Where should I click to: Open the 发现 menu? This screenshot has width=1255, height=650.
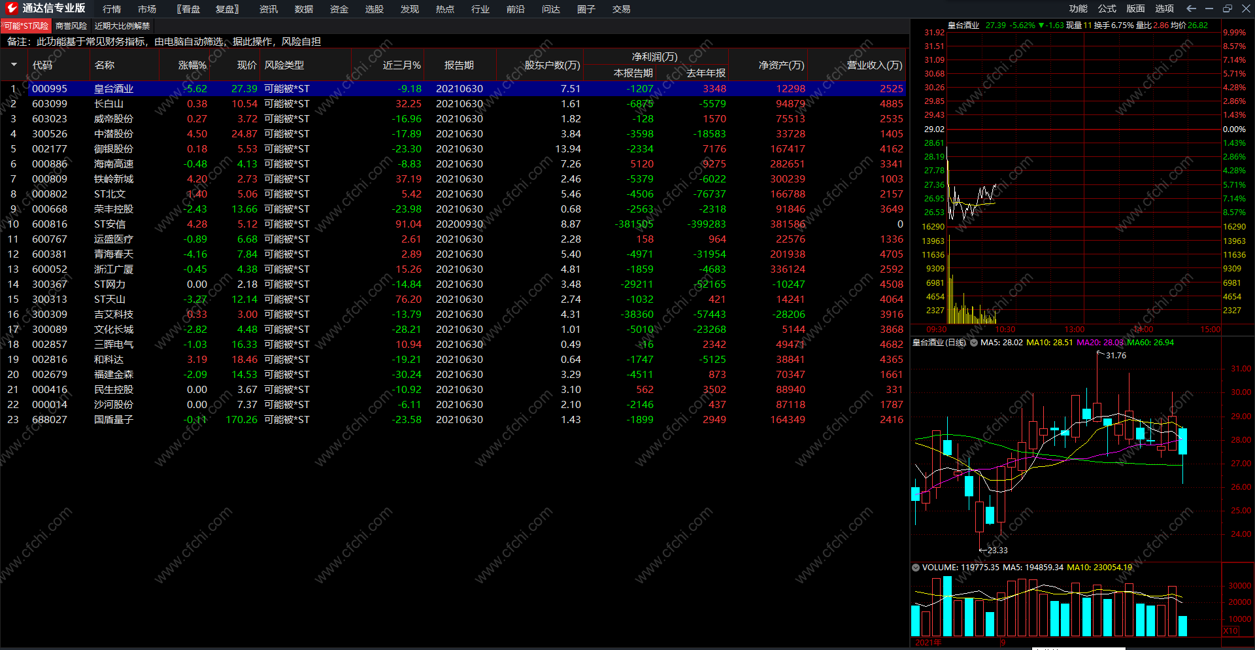tap(410, 9)
